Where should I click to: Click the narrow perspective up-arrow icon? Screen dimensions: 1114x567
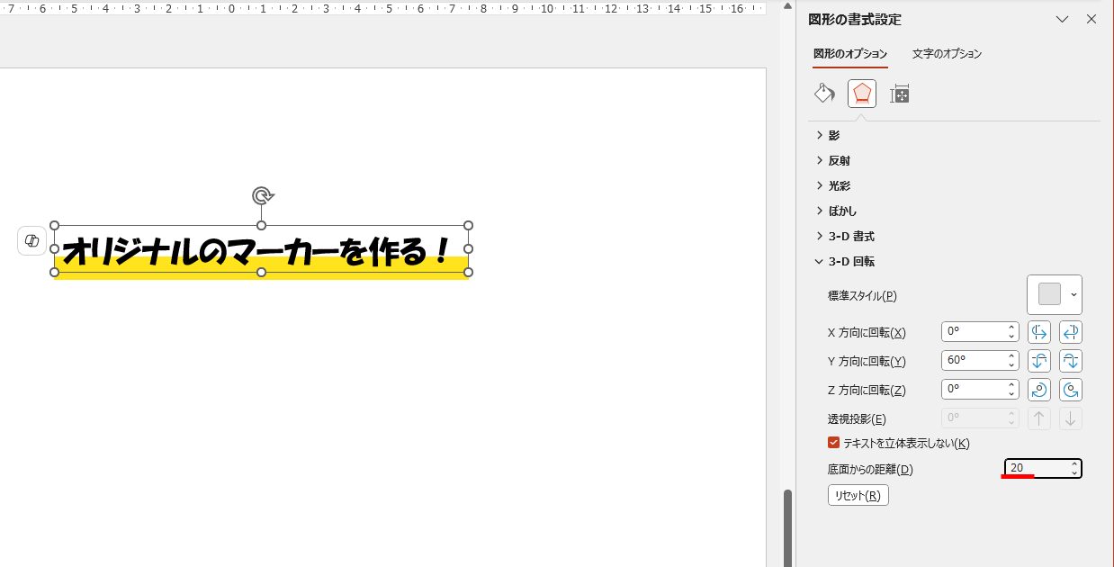pos(1039,418)
